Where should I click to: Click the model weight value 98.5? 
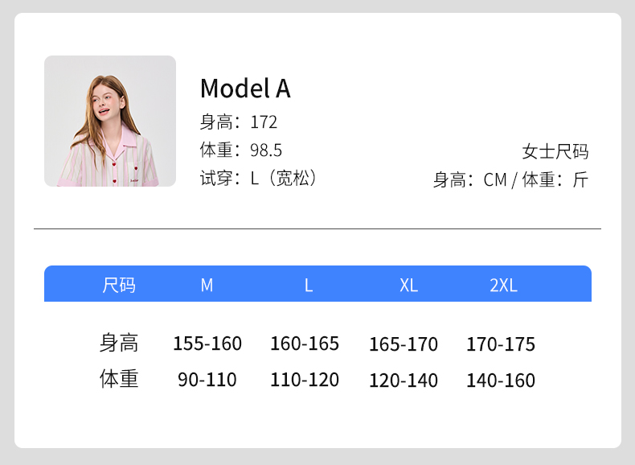click(x=266, y=150)
